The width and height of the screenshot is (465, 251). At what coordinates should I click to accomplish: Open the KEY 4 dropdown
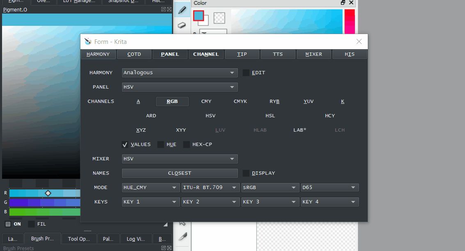[x=330, y=202]
